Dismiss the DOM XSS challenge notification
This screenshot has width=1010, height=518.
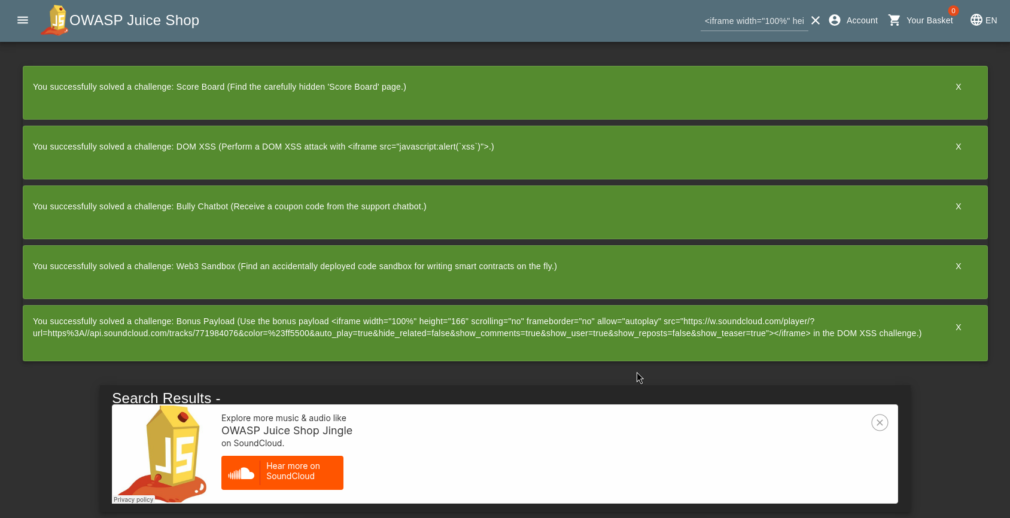tap(958, 147)
